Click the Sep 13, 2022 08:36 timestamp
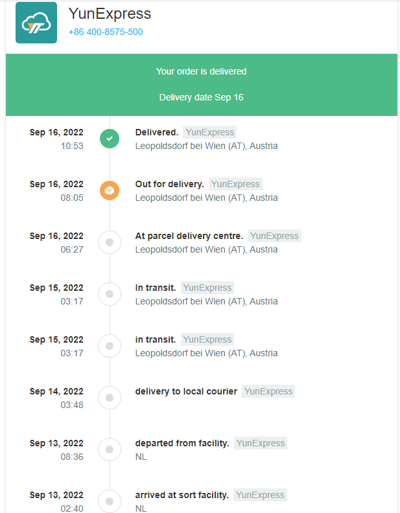400x513 pixels. [x=56, y=450]
